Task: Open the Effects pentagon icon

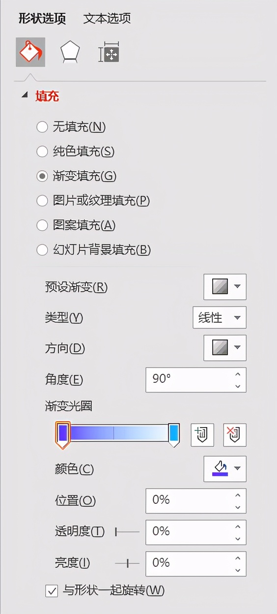Action: [70, 52]
